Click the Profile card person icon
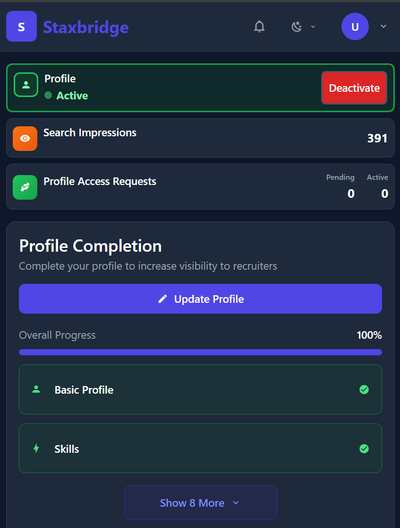400x528 pixels. point(26,85)
